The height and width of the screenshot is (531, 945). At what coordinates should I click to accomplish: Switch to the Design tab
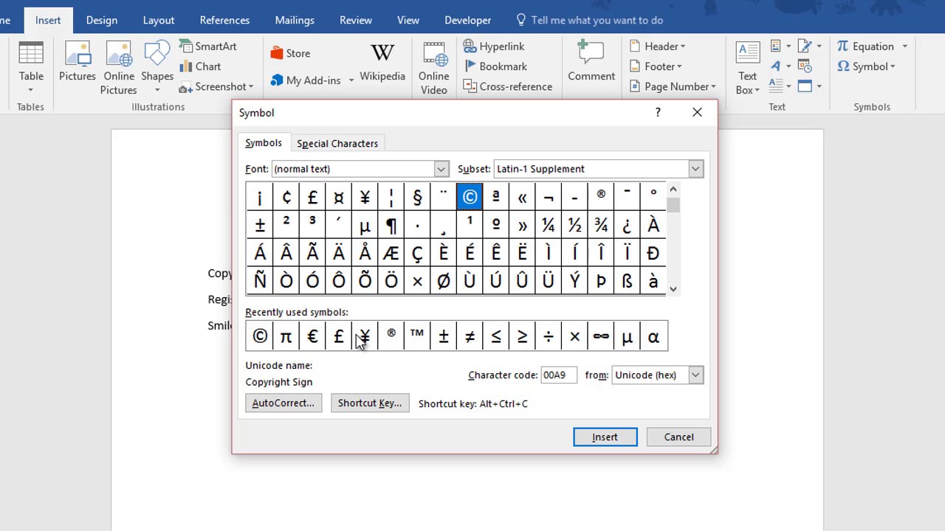[102, 20]
